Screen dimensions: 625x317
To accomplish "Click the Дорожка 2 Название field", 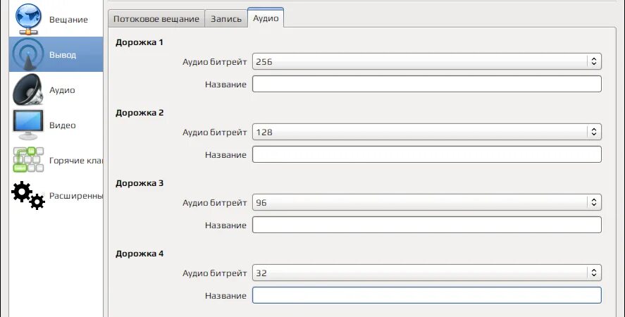I will (426, 154).
